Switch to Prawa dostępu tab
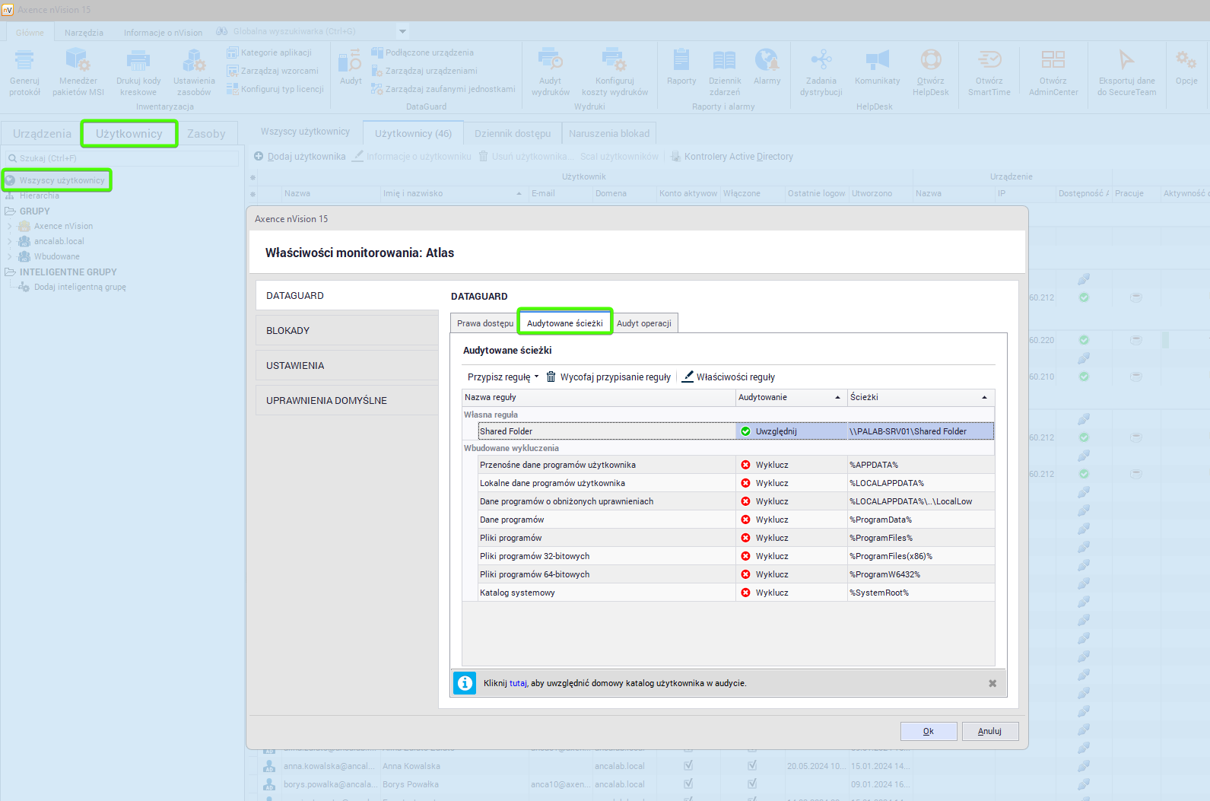The height and width of the screenshot is (801, 1210). click(484, 323)
